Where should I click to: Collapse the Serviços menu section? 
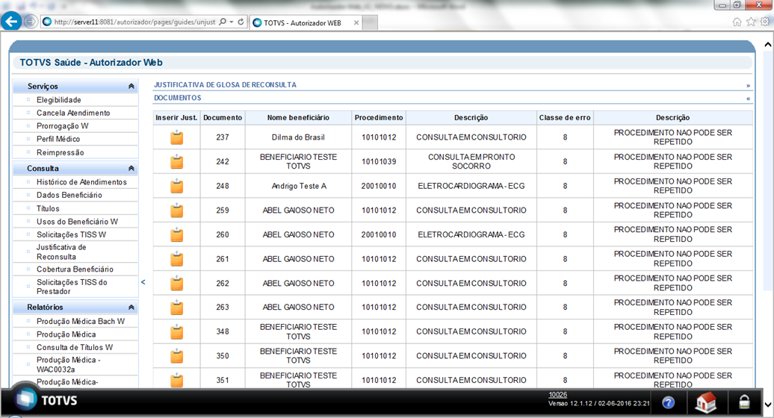click(131, 87)
